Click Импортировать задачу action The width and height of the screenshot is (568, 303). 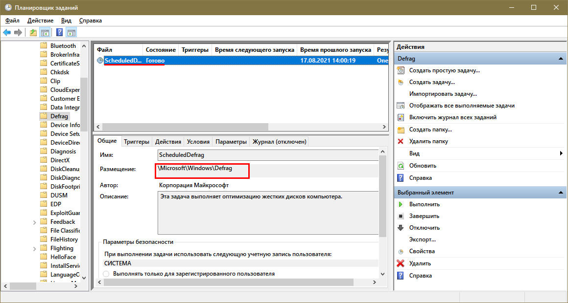coord(443,94)
